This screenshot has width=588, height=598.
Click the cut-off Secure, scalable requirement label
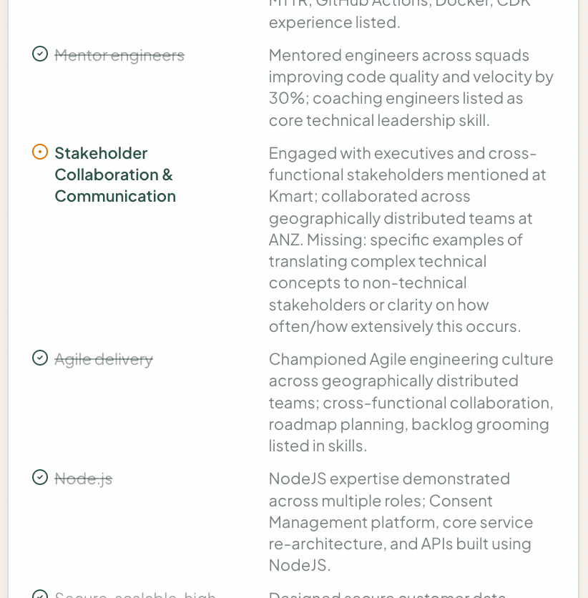(135, 594)
